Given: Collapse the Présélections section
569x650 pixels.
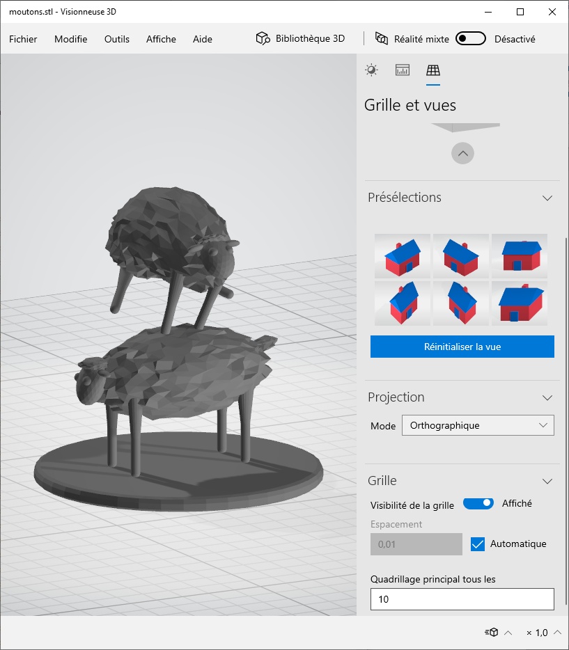Looking at the screenshot, I should [547, 198].
